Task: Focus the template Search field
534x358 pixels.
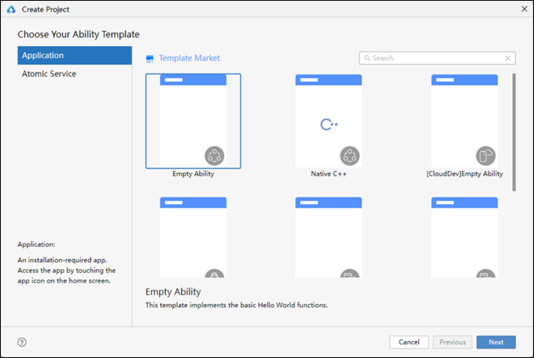Action: click(x=437, y=58)
